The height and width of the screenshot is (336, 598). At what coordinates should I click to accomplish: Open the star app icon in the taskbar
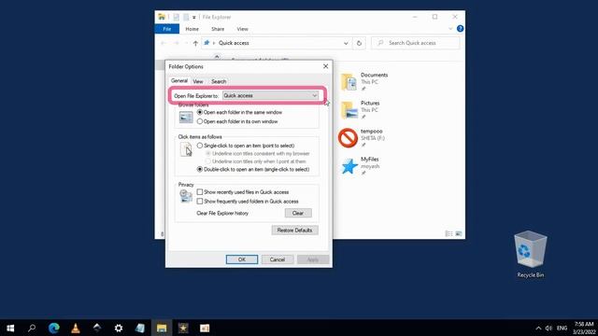[183, 328]
